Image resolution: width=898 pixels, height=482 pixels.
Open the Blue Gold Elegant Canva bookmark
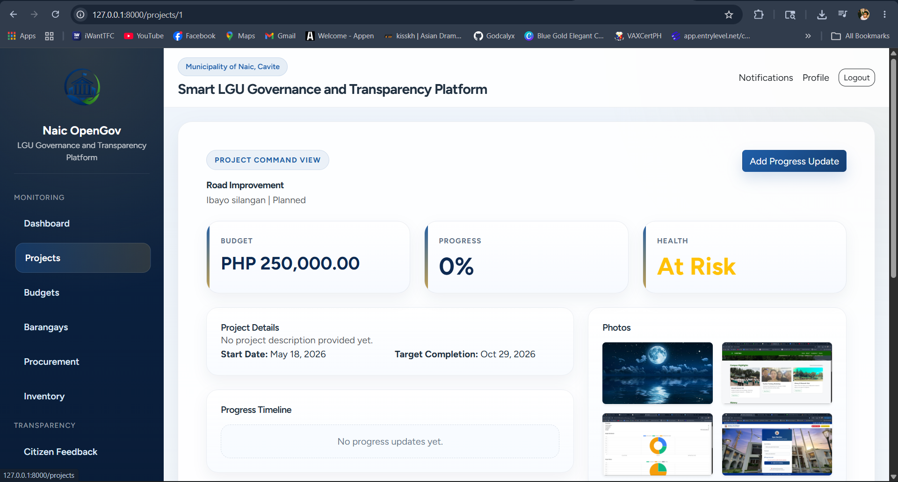point(564,36)
